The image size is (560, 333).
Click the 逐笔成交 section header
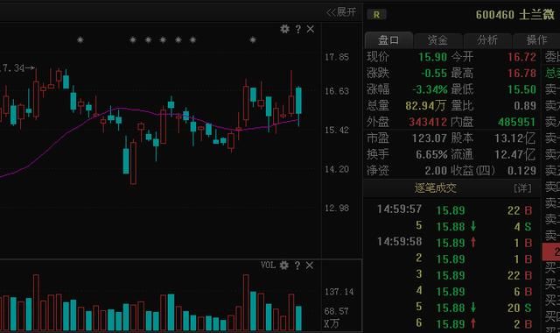[x=436, y=188]
